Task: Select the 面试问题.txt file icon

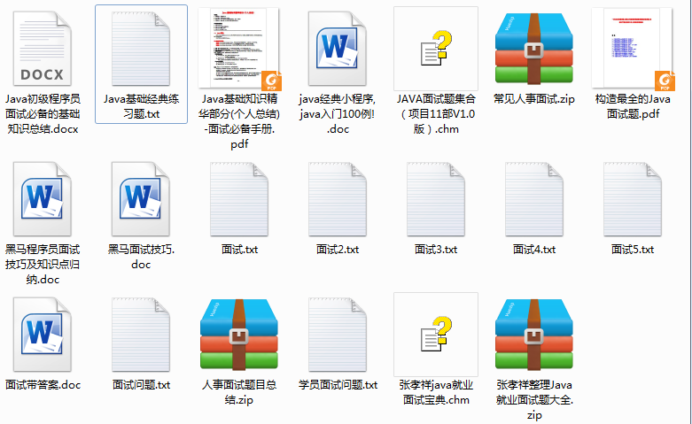Action: coord(141,335)
